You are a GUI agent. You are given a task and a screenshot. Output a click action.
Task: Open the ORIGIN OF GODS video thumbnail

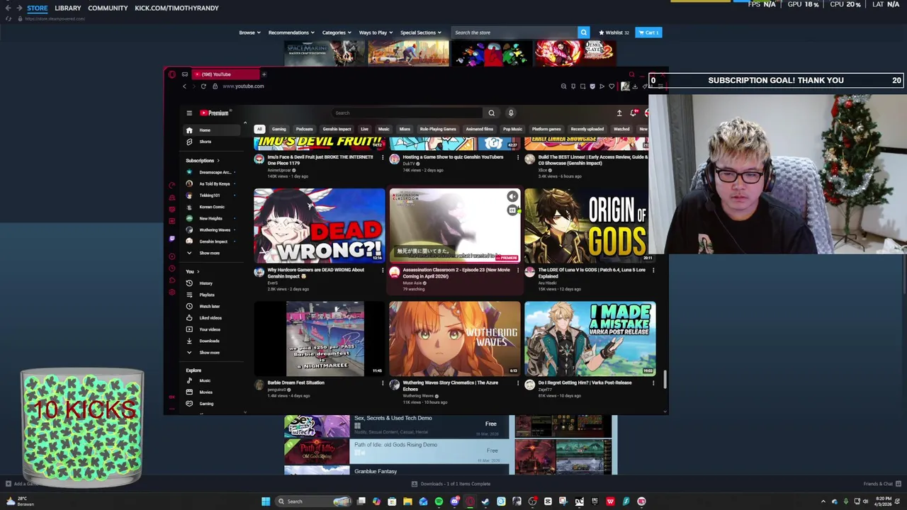click(590, 225)
